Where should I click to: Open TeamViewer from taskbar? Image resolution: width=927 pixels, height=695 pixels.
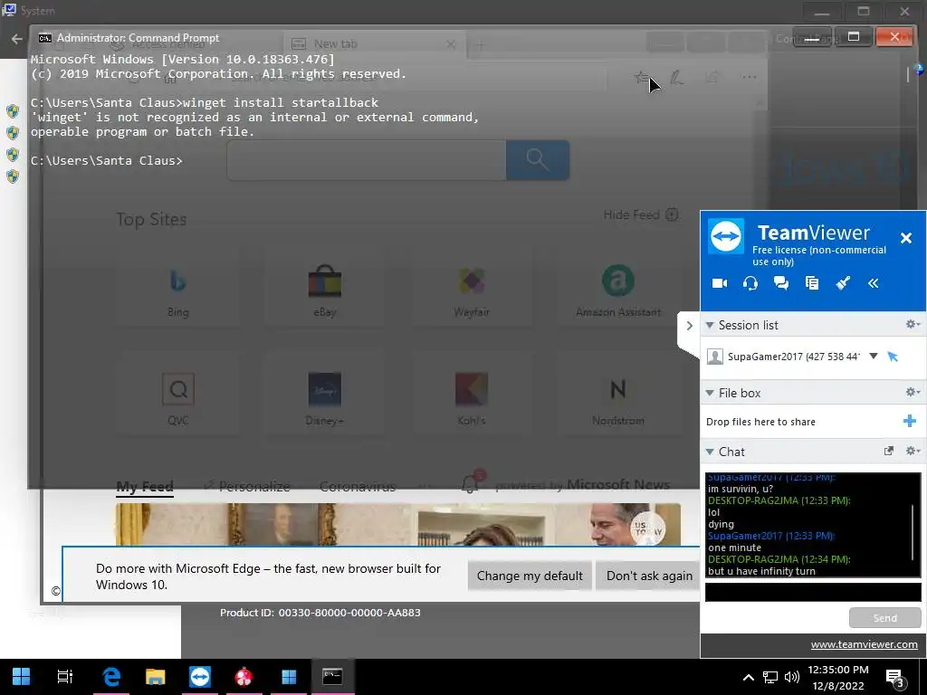[200, 677]
